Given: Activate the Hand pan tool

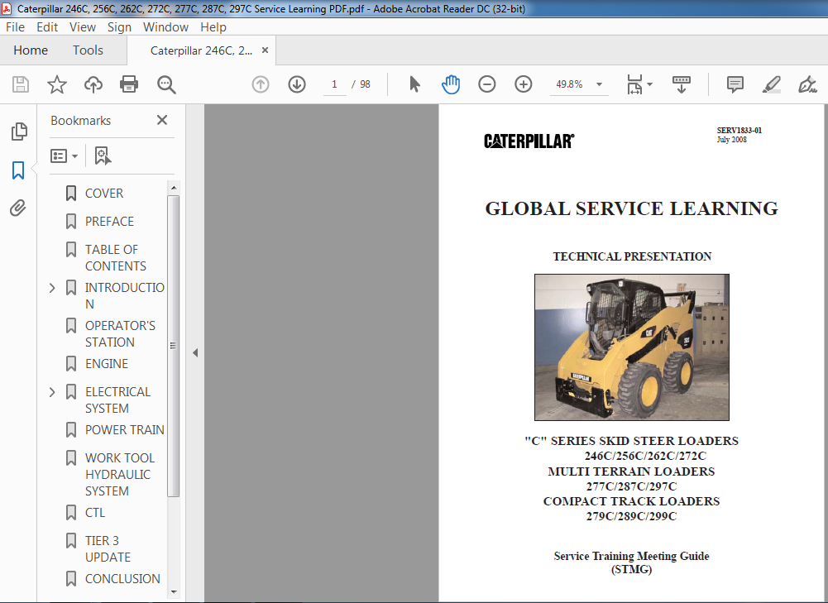Looking at the screenshot, I should [451, 84].
